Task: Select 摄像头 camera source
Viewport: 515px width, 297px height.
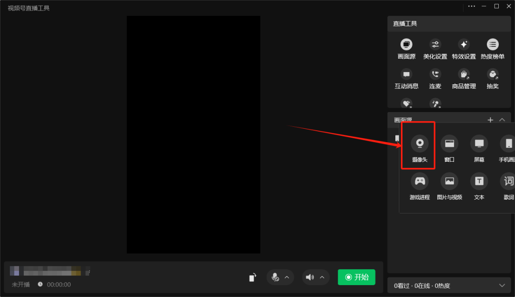Action: [419, 143]
